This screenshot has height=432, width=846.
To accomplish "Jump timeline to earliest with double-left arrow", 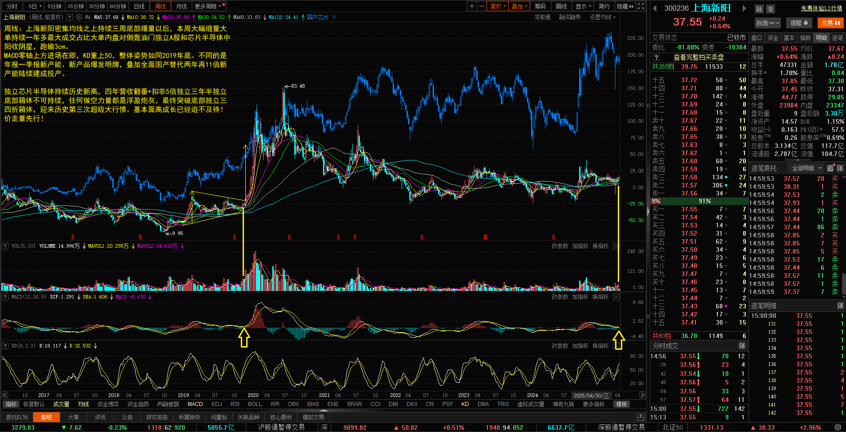I will [5, 395].
